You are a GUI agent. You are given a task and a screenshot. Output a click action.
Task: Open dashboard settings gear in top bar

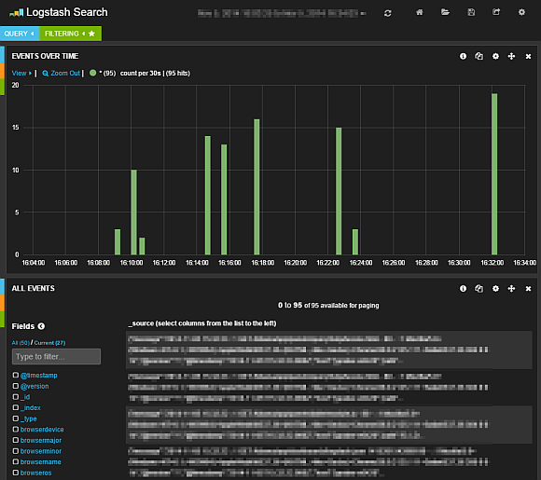coord(521,12)
